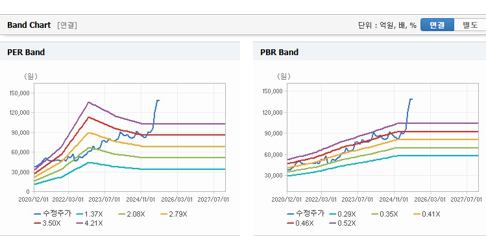Click the PBR Band panel heading
Image resolution: width=486 pixels, height=236 pixels.
[x=279, y=53]
